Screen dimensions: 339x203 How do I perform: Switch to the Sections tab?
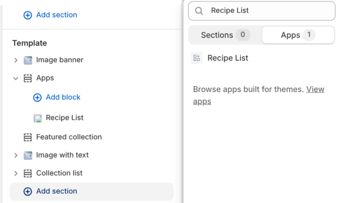[225, 35]
